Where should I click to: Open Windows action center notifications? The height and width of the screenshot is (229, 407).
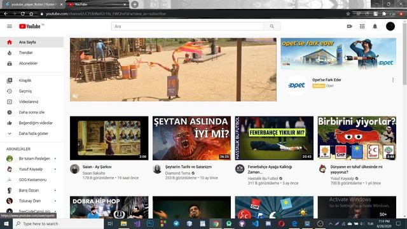399,223
